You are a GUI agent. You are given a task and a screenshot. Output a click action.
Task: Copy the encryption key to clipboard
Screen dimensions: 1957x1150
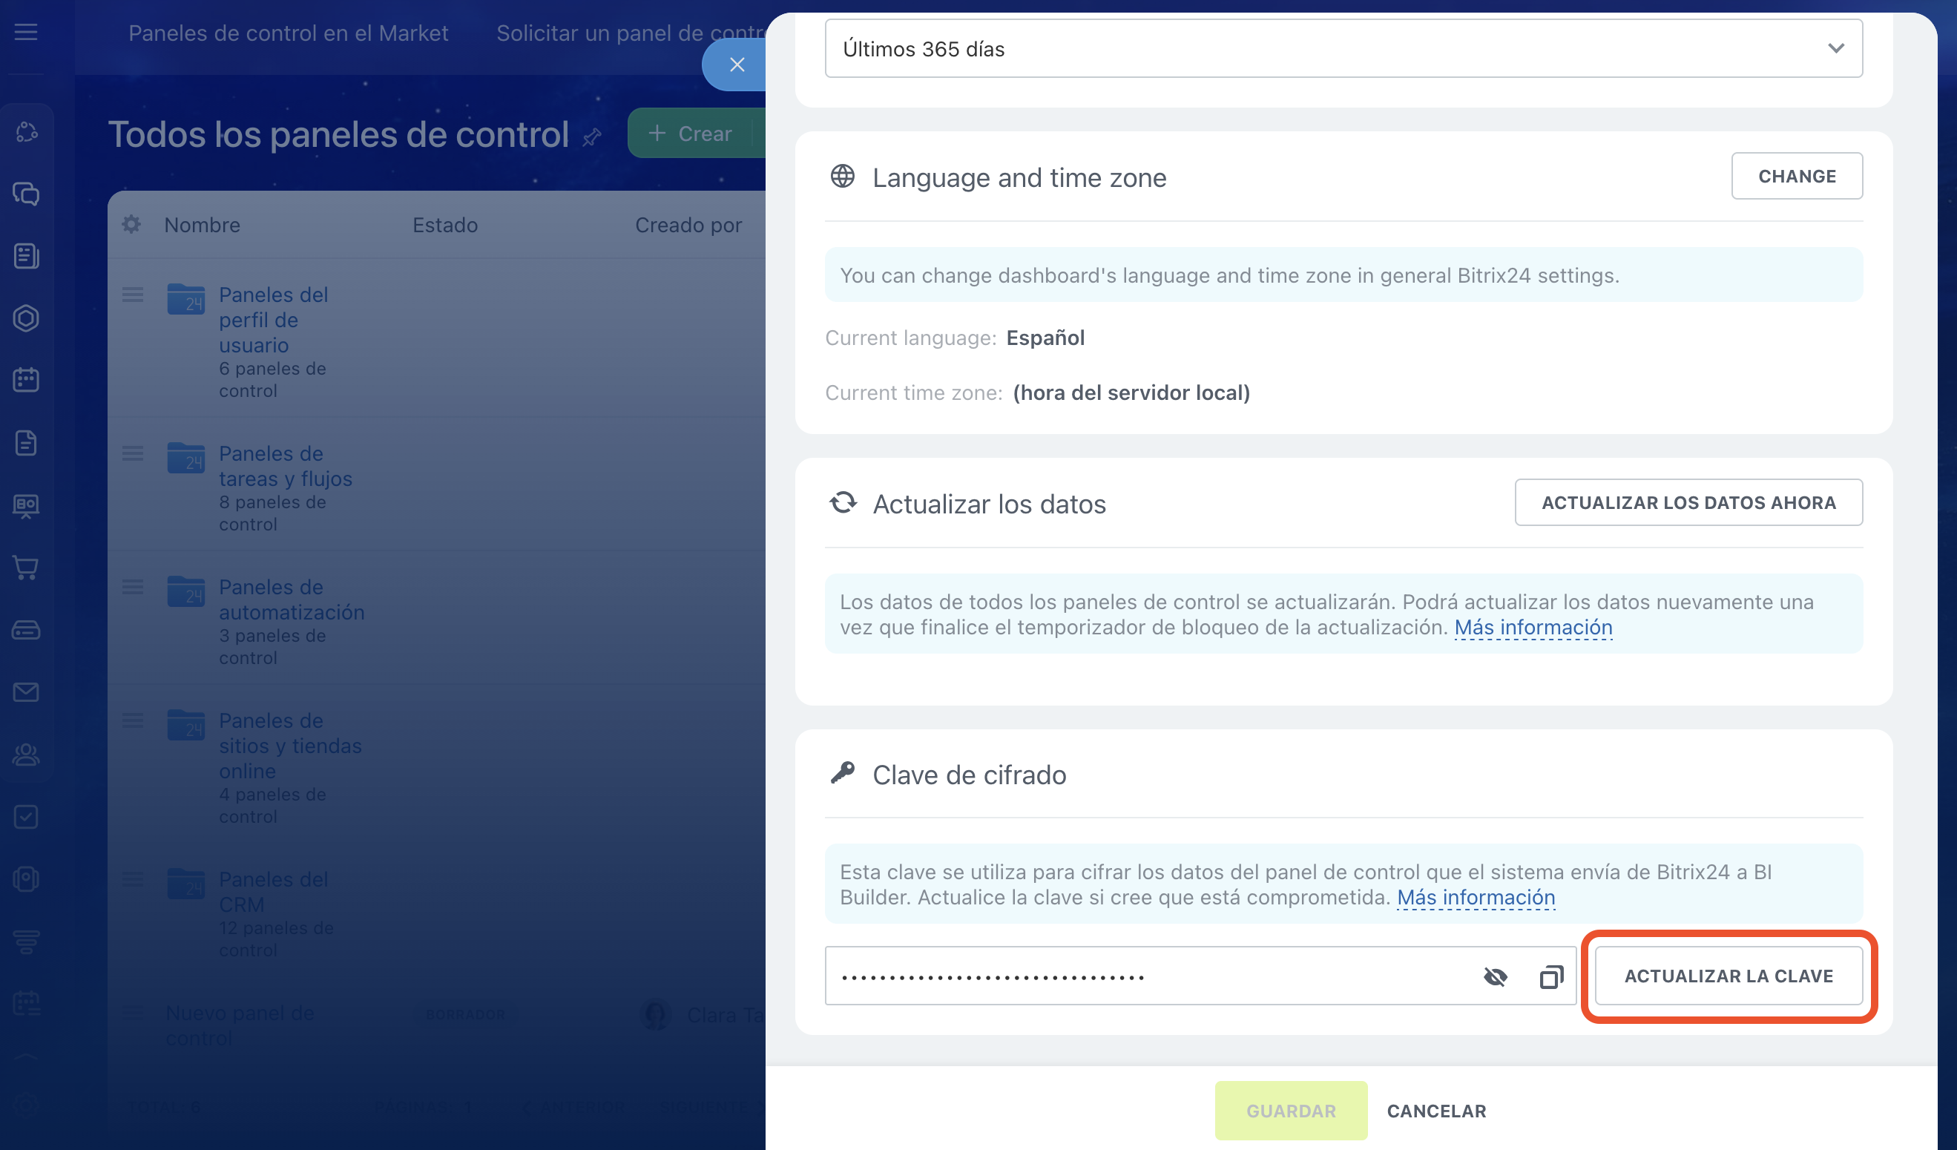pos(1551,976)
